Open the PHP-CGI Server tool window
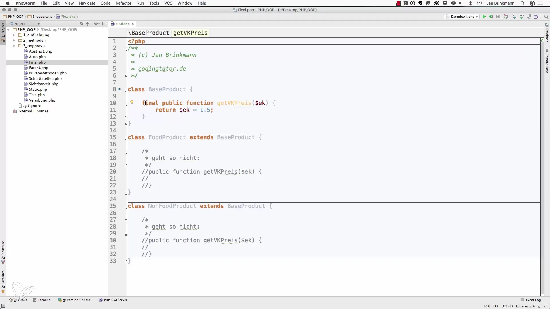This screenshot has height=309, width=550. click(x=113, y=300)
